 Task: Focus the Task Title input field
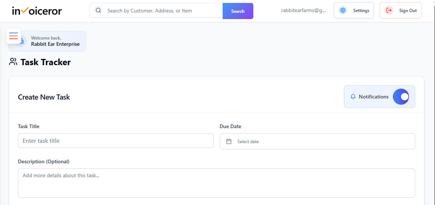click(116, 141)
